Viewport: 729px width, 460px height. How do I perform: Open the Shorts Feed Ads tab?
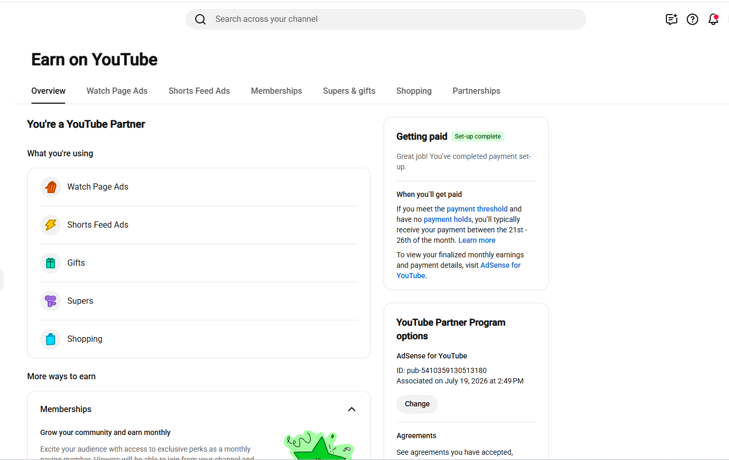coord(199,91)
